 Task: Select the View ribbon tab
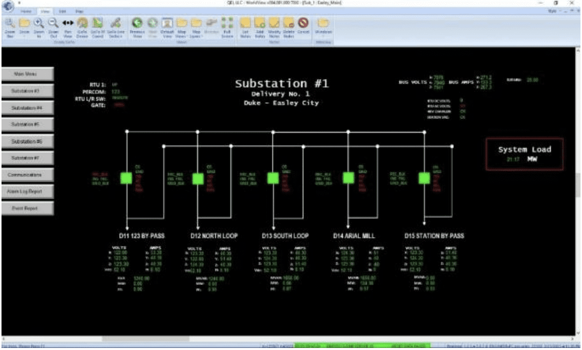pyautogui.click(x=45, y=12)
